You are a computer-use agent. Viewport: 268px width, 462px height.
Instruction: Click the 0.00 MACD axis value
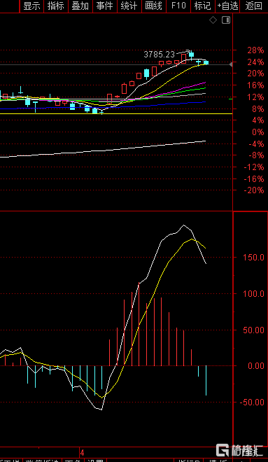coord(255,366)
